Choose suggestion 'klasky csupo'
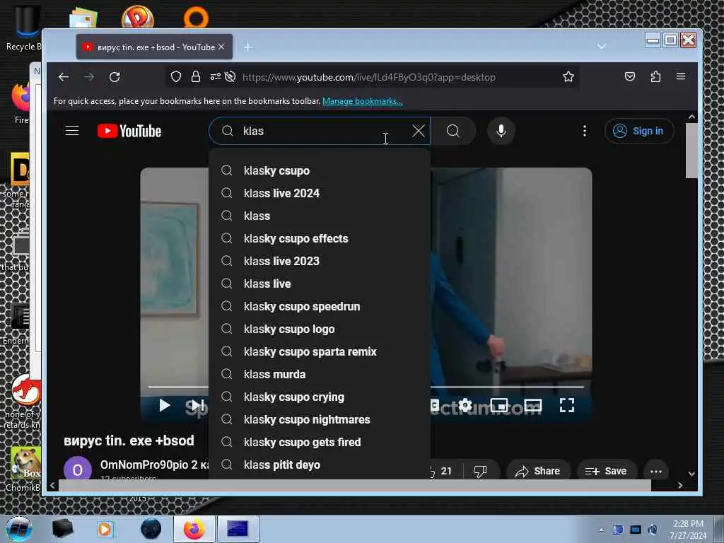724x543 pixels. pyautogui.click(x=320, y=170)
